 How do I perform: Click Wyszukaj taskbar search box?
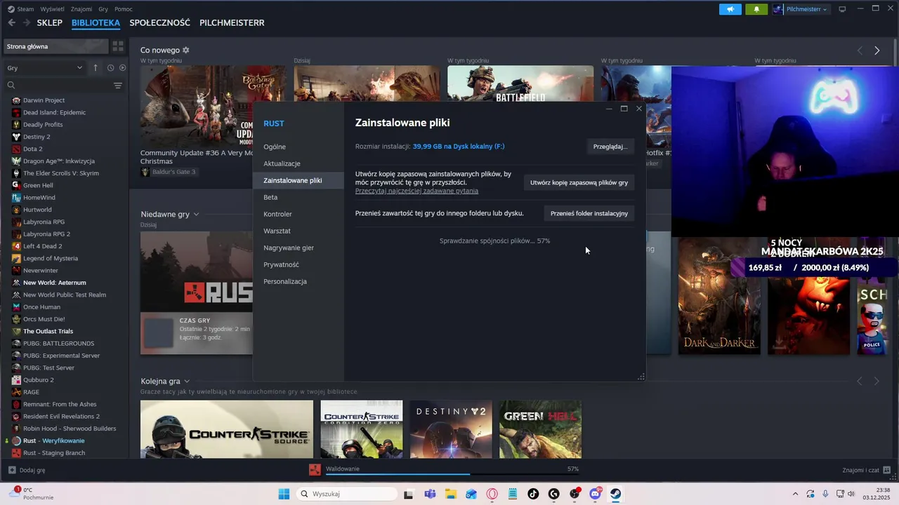[x=347, y=494]
